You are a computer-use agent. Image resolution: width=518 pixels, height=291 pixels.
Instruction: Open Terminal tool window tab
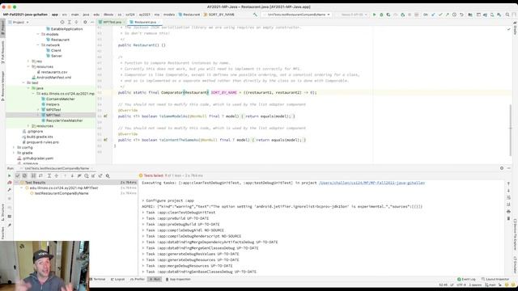[x=97, y=279]
